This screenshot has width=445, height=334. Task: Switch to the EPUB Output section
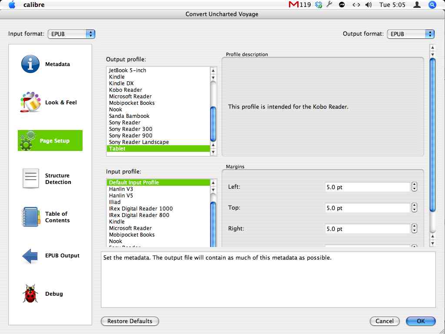click(62, 256)
